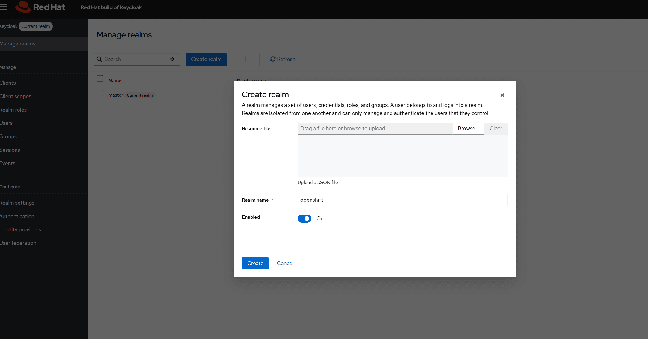Viewport: 648px width, 339px height.
Task: Click the Refresh icon
Action: coord(273,59)
